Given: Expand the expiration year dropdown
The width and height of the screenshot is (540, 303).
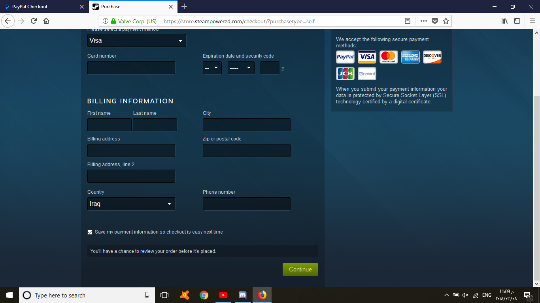Looking at the screenshot, I should [241, 68].
